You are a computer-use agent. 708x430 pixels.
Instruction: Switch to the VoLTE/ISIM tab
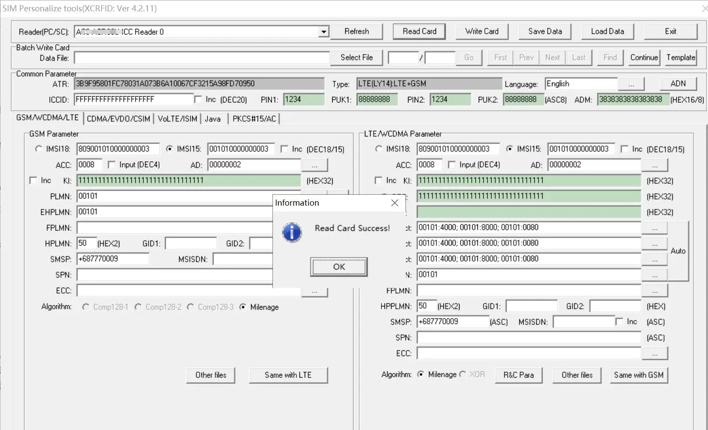click(x=177, y=119)
